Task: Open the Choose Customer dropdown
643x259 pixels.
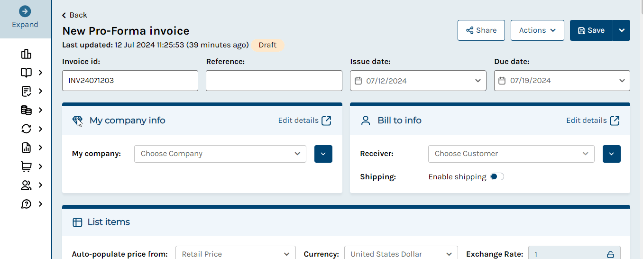Action: (x=511, y=154)
